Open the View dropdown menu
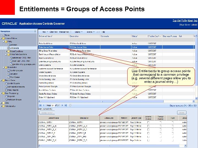The image size is (198, 148). (45, 32)
